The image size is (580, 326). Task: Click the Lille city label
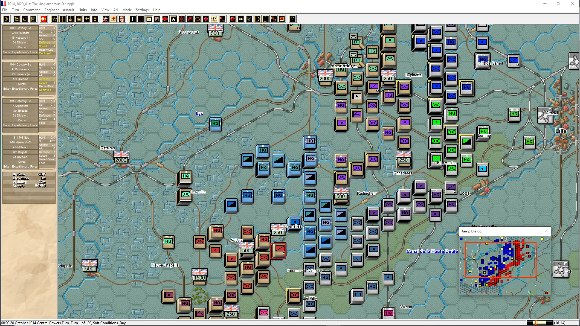tap(561, 131)
